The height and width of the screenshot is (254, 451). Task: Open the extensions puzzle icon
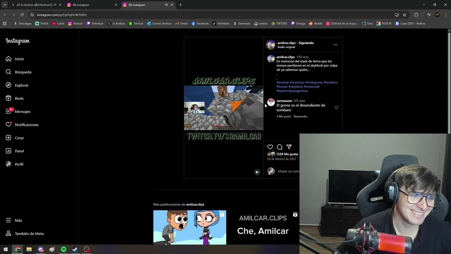pyautogui.click(x=416, y=15)
